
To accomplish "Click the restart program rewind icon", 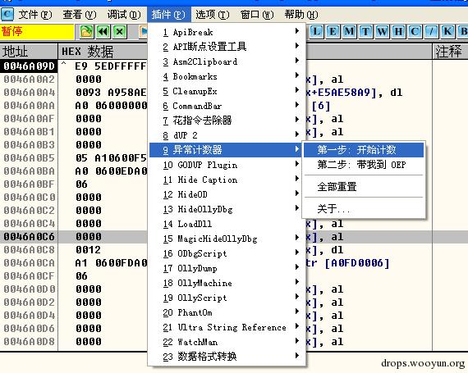I will tap(103, 31).
